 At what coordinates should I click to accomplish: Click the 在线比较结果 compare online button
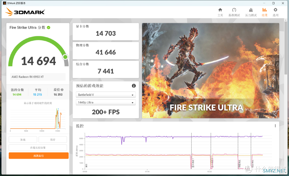pos(38,148)
